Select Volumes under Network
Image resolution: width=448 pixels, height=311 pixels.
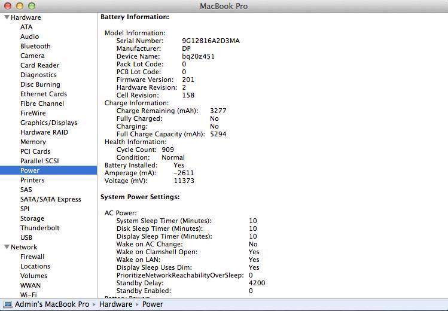click(x=33, y=276)
